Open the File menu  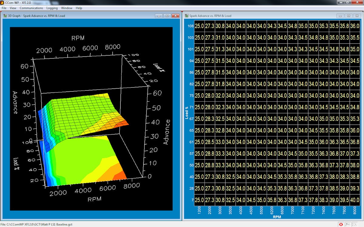tap(4, 8)
